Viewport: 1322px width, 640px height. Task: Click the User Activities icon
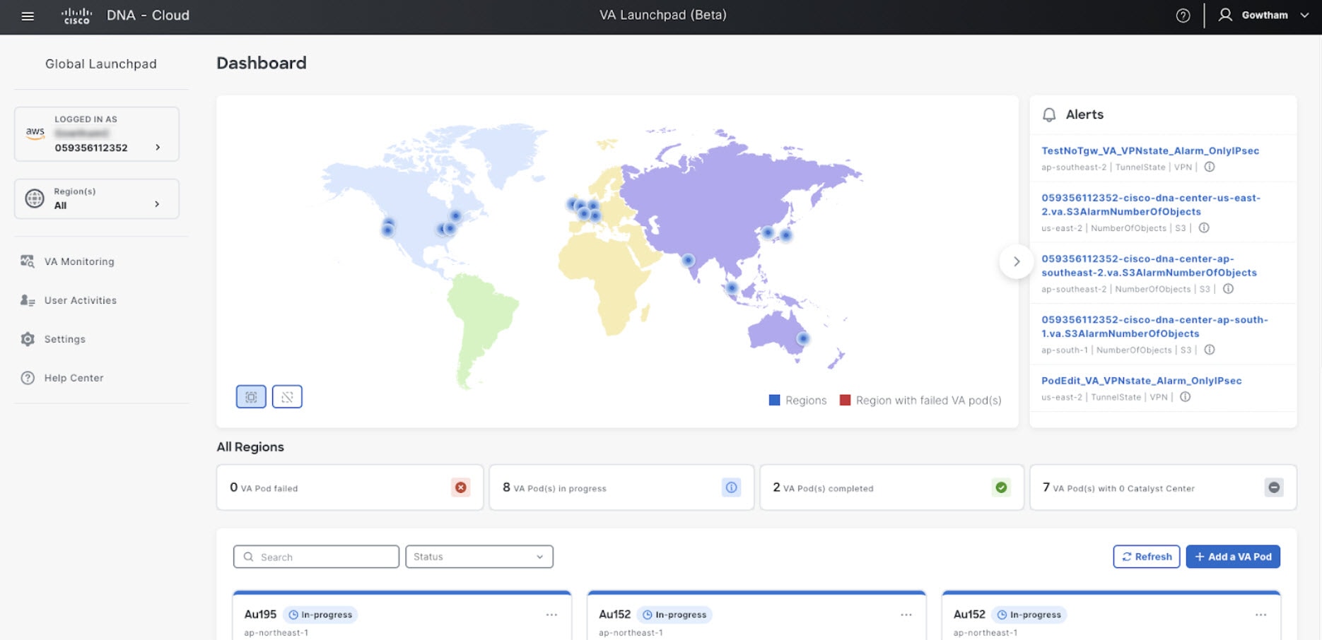[28, 300]
